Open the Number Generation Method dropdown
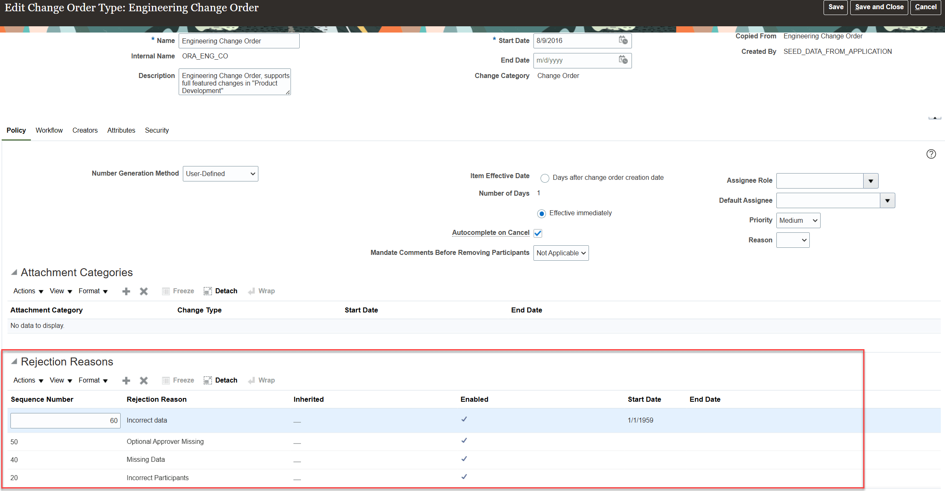 coord(220,174)
